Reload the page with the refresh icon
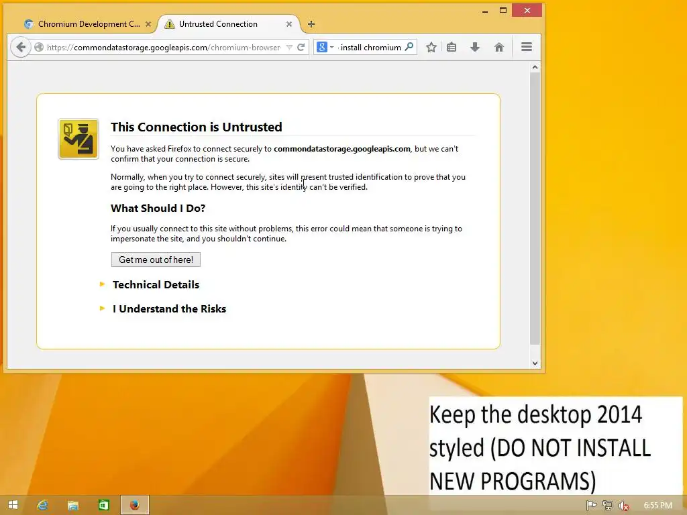 coord(301,48)
